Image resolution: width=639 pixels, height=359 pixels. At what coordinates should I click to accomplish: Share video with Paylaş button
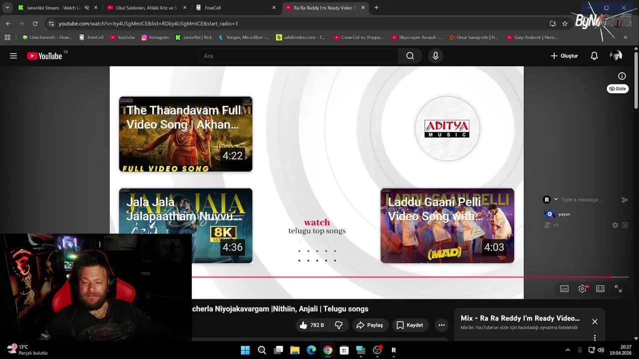[369, 325]
